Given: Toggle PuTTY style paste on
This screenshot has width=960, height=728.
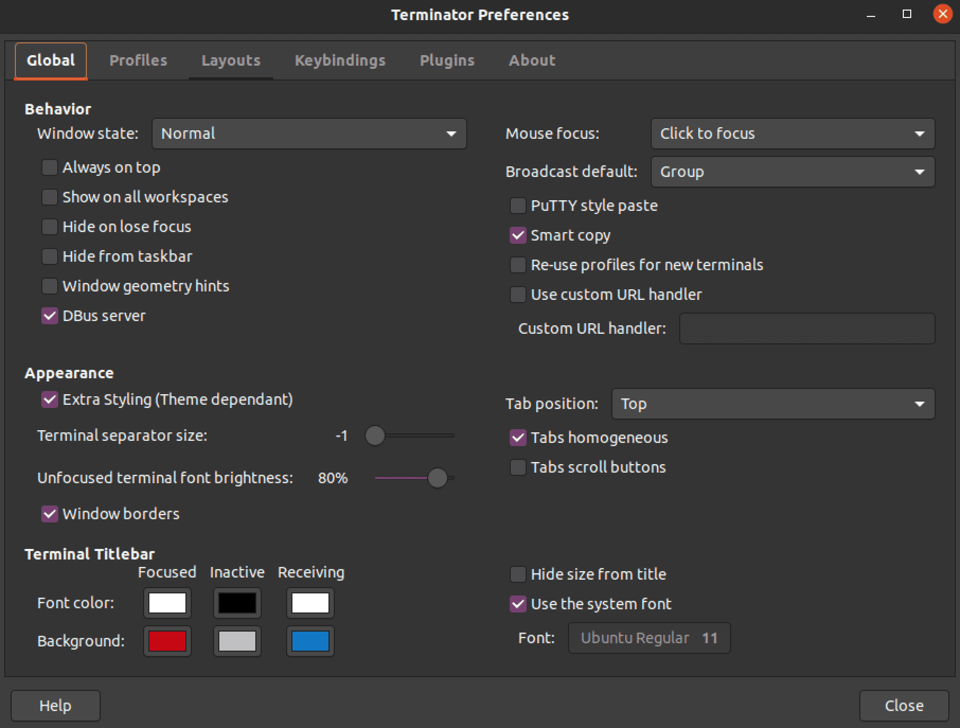Looking at the screenshot, I should tap(518, 206).
